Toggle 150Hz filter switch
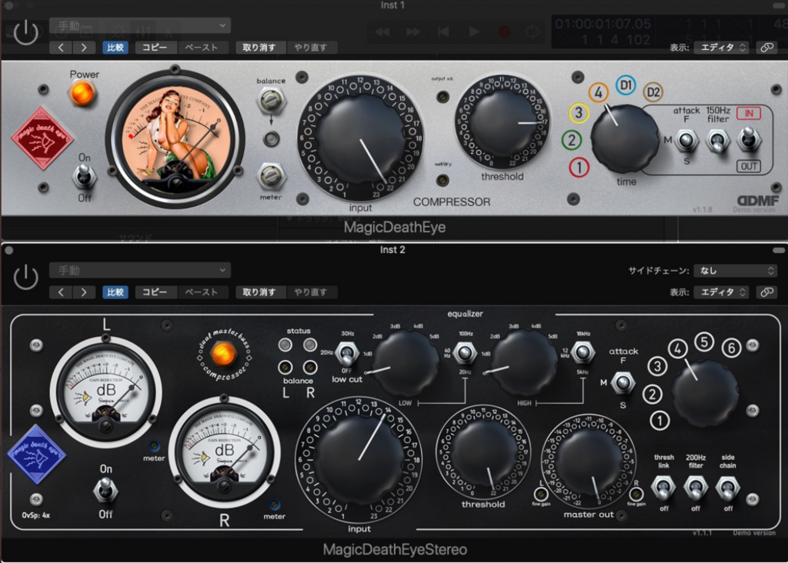788x563 pixels. [x=717, y=141]
